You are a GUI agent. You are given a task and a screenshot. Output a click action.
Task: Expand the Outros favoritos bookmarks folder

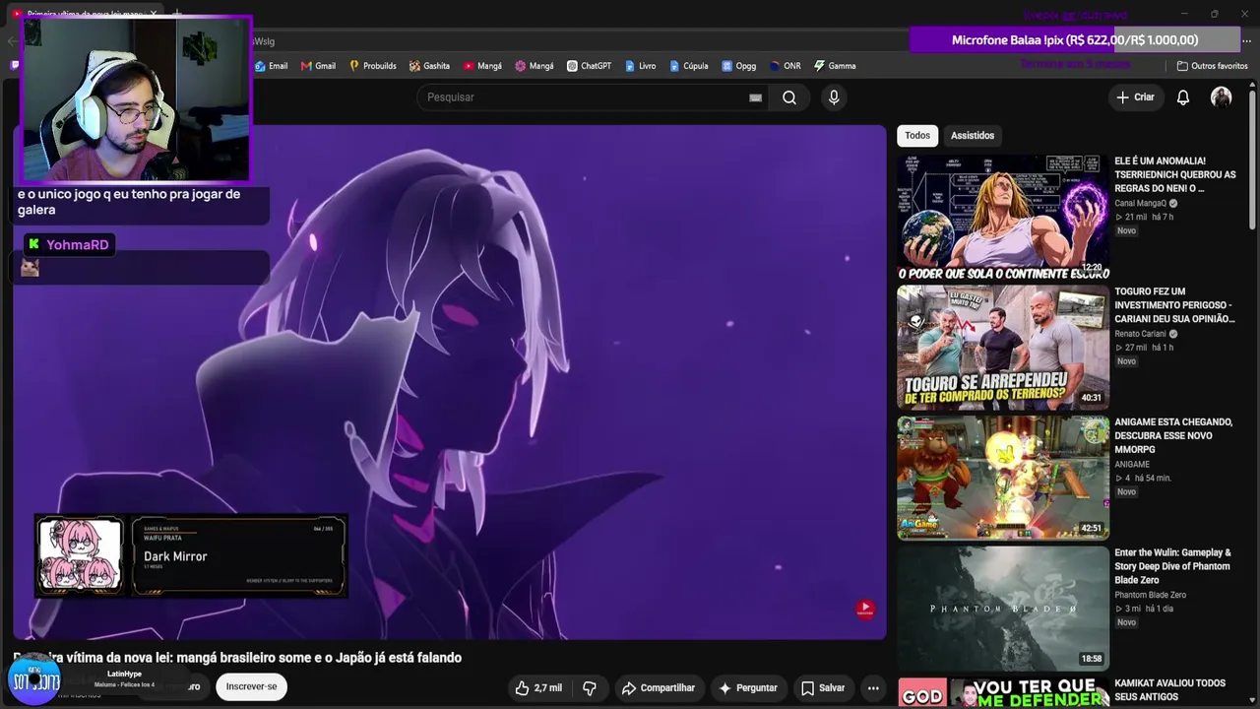[1212, 66]
